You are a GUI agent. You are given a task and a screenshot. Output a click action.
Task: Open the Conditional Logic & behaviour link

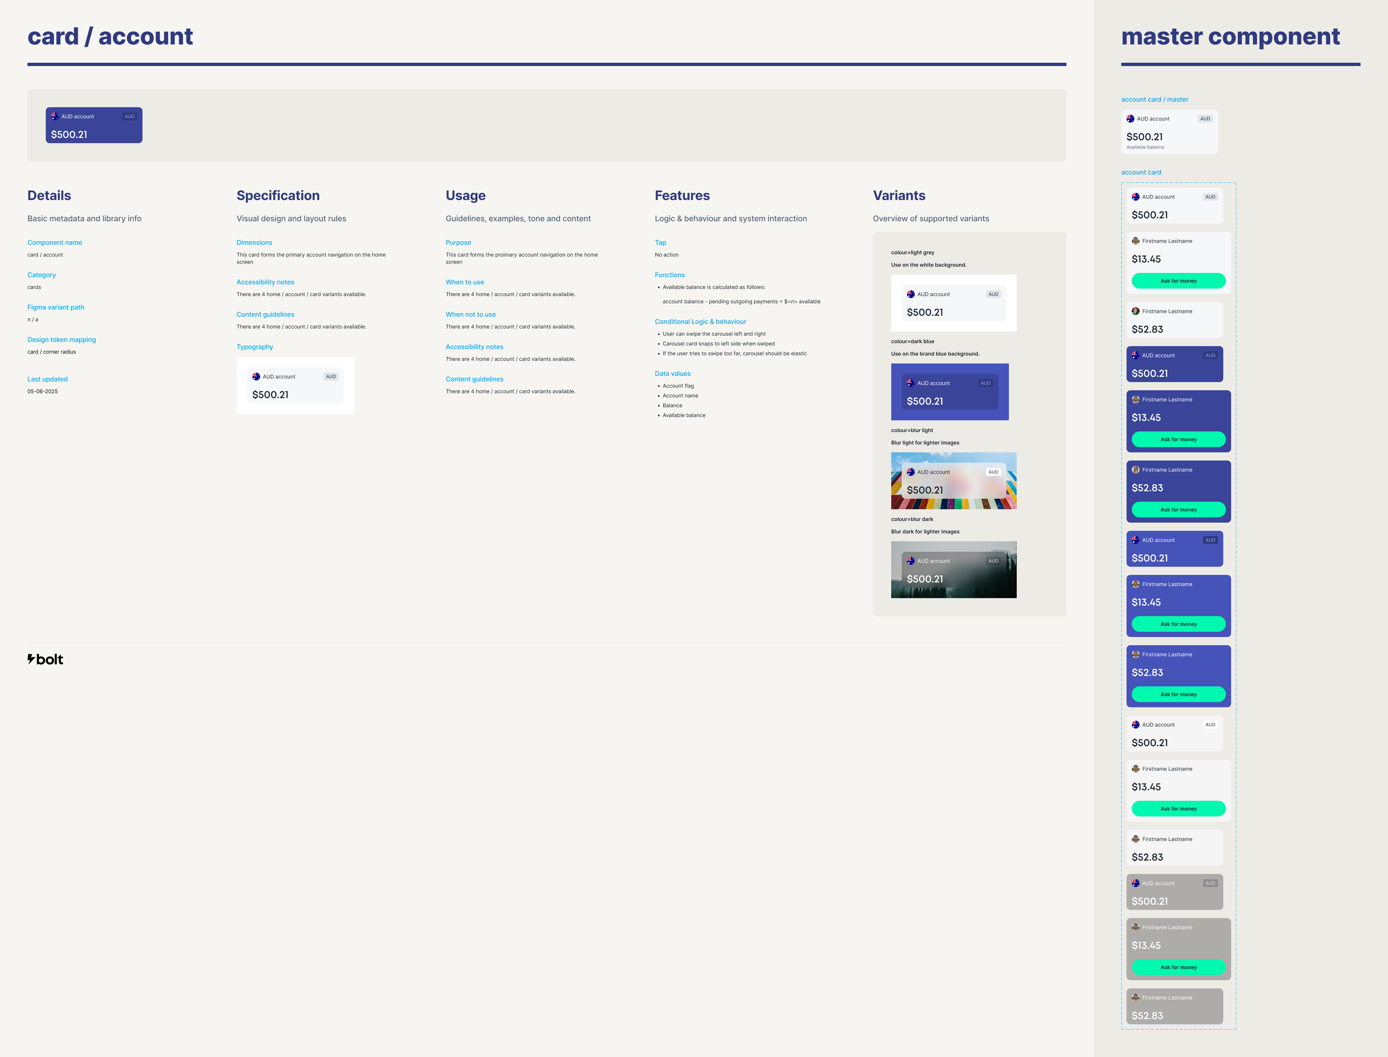[x=700, y=322]
